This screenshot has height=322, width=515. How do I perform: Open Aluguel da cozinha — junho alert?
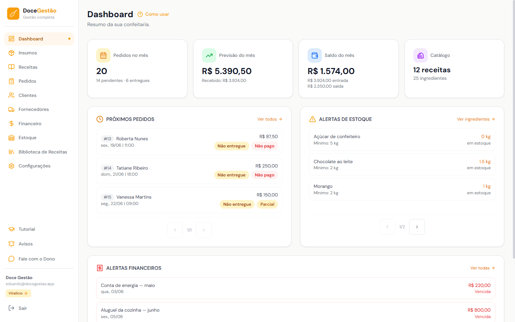pyautogui.click(x=296, y=312)
